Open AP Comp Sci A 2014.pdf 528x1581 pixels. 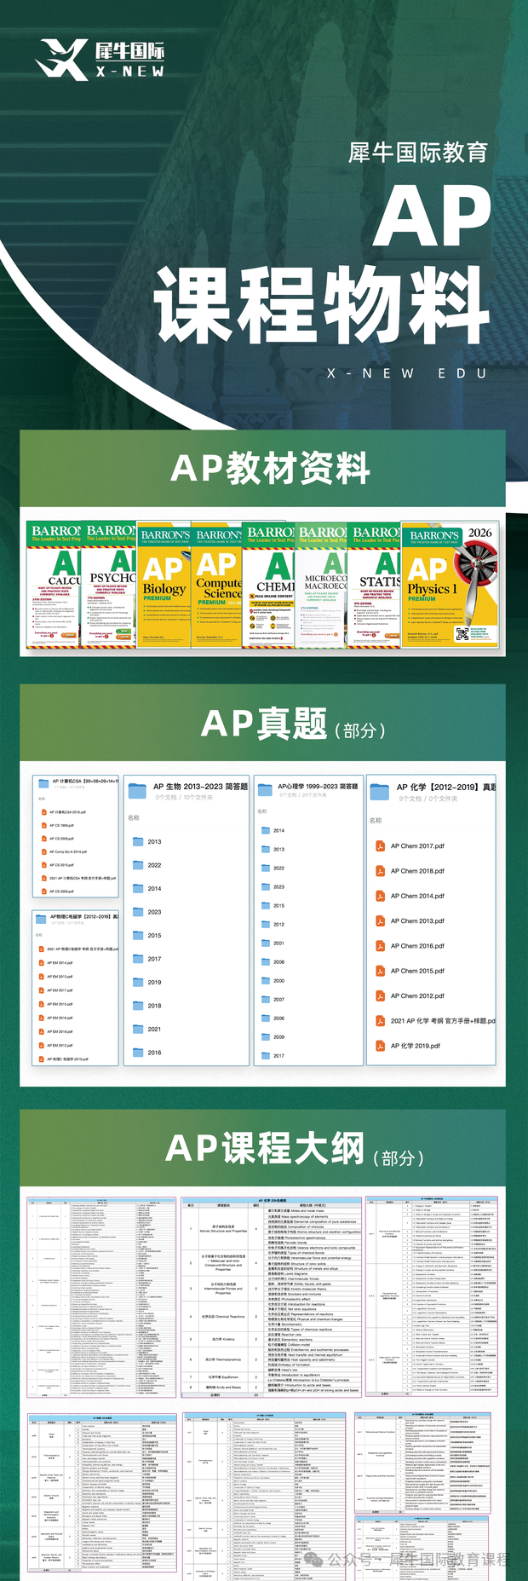(x=64, y=851)
